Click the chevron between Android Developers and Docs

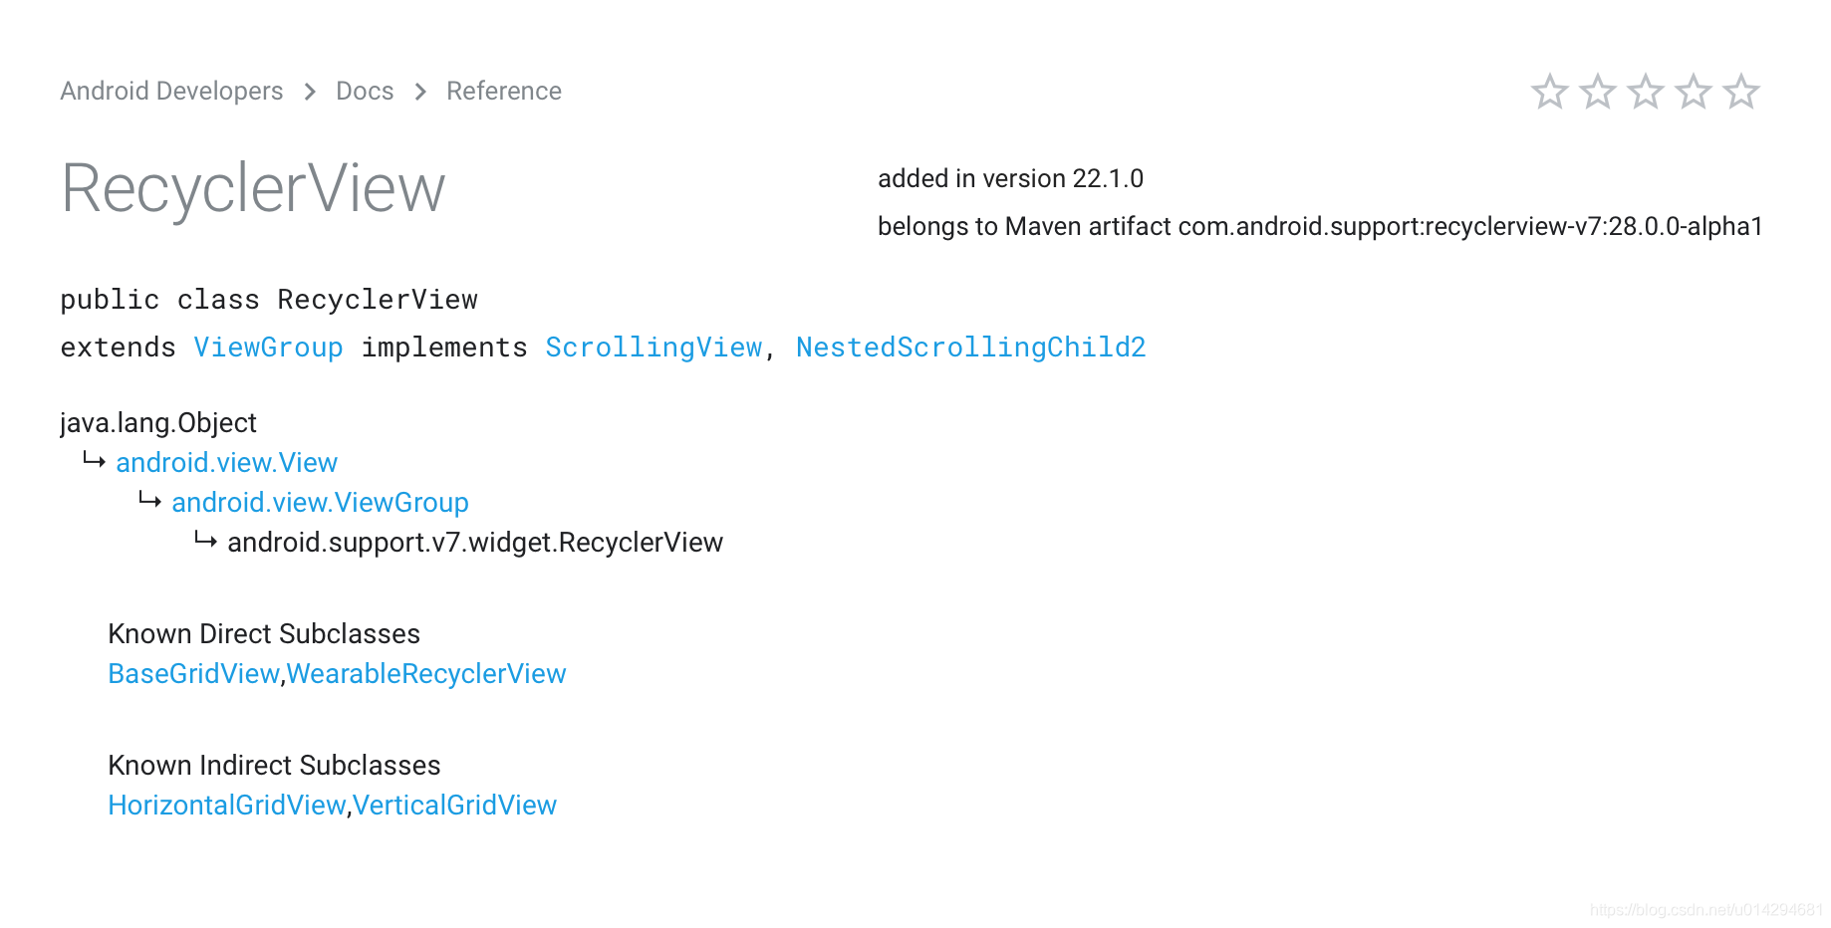tap(309, 91)
